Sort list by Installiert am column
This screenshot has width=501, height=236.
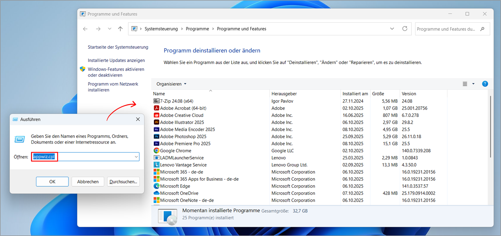[355, 94]
